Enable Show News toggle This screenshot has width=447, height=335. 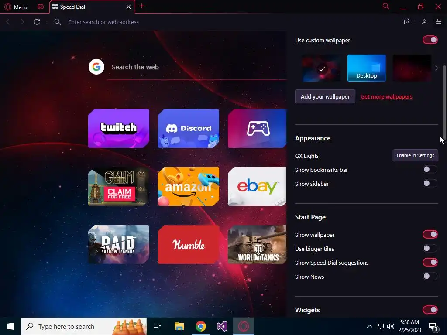(430, 276)
